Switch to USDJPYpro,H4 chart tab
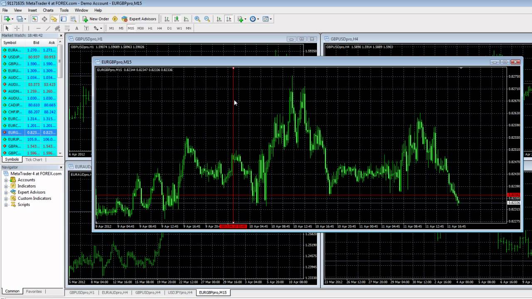Image resolution: width=532 pixels, height=299 pixels. point(180,292)
